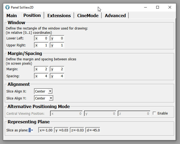This screenshot has width=180, height=144.
Task: Open the Slice Align X dropdown
Action: [44, 91]
